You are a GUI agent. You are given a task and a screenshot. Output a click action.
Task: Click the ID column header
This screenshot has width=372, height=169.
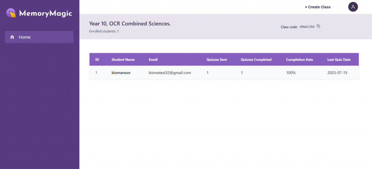97,59
